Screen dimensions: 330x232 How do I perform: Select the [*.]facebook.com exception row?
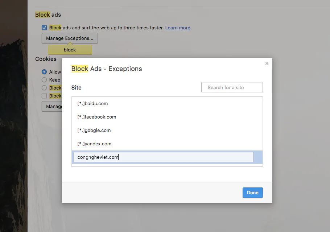coord(167,117)
